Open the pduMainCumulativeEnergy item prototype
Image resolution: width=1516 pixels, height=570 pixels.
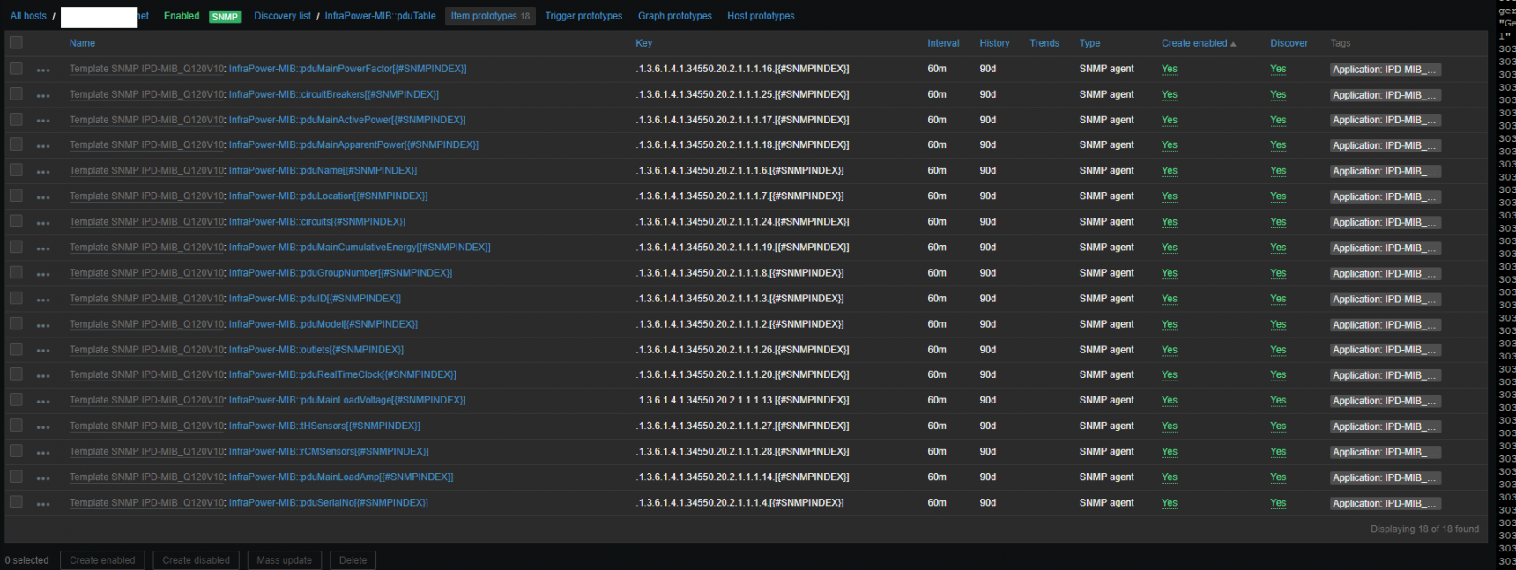359,248
